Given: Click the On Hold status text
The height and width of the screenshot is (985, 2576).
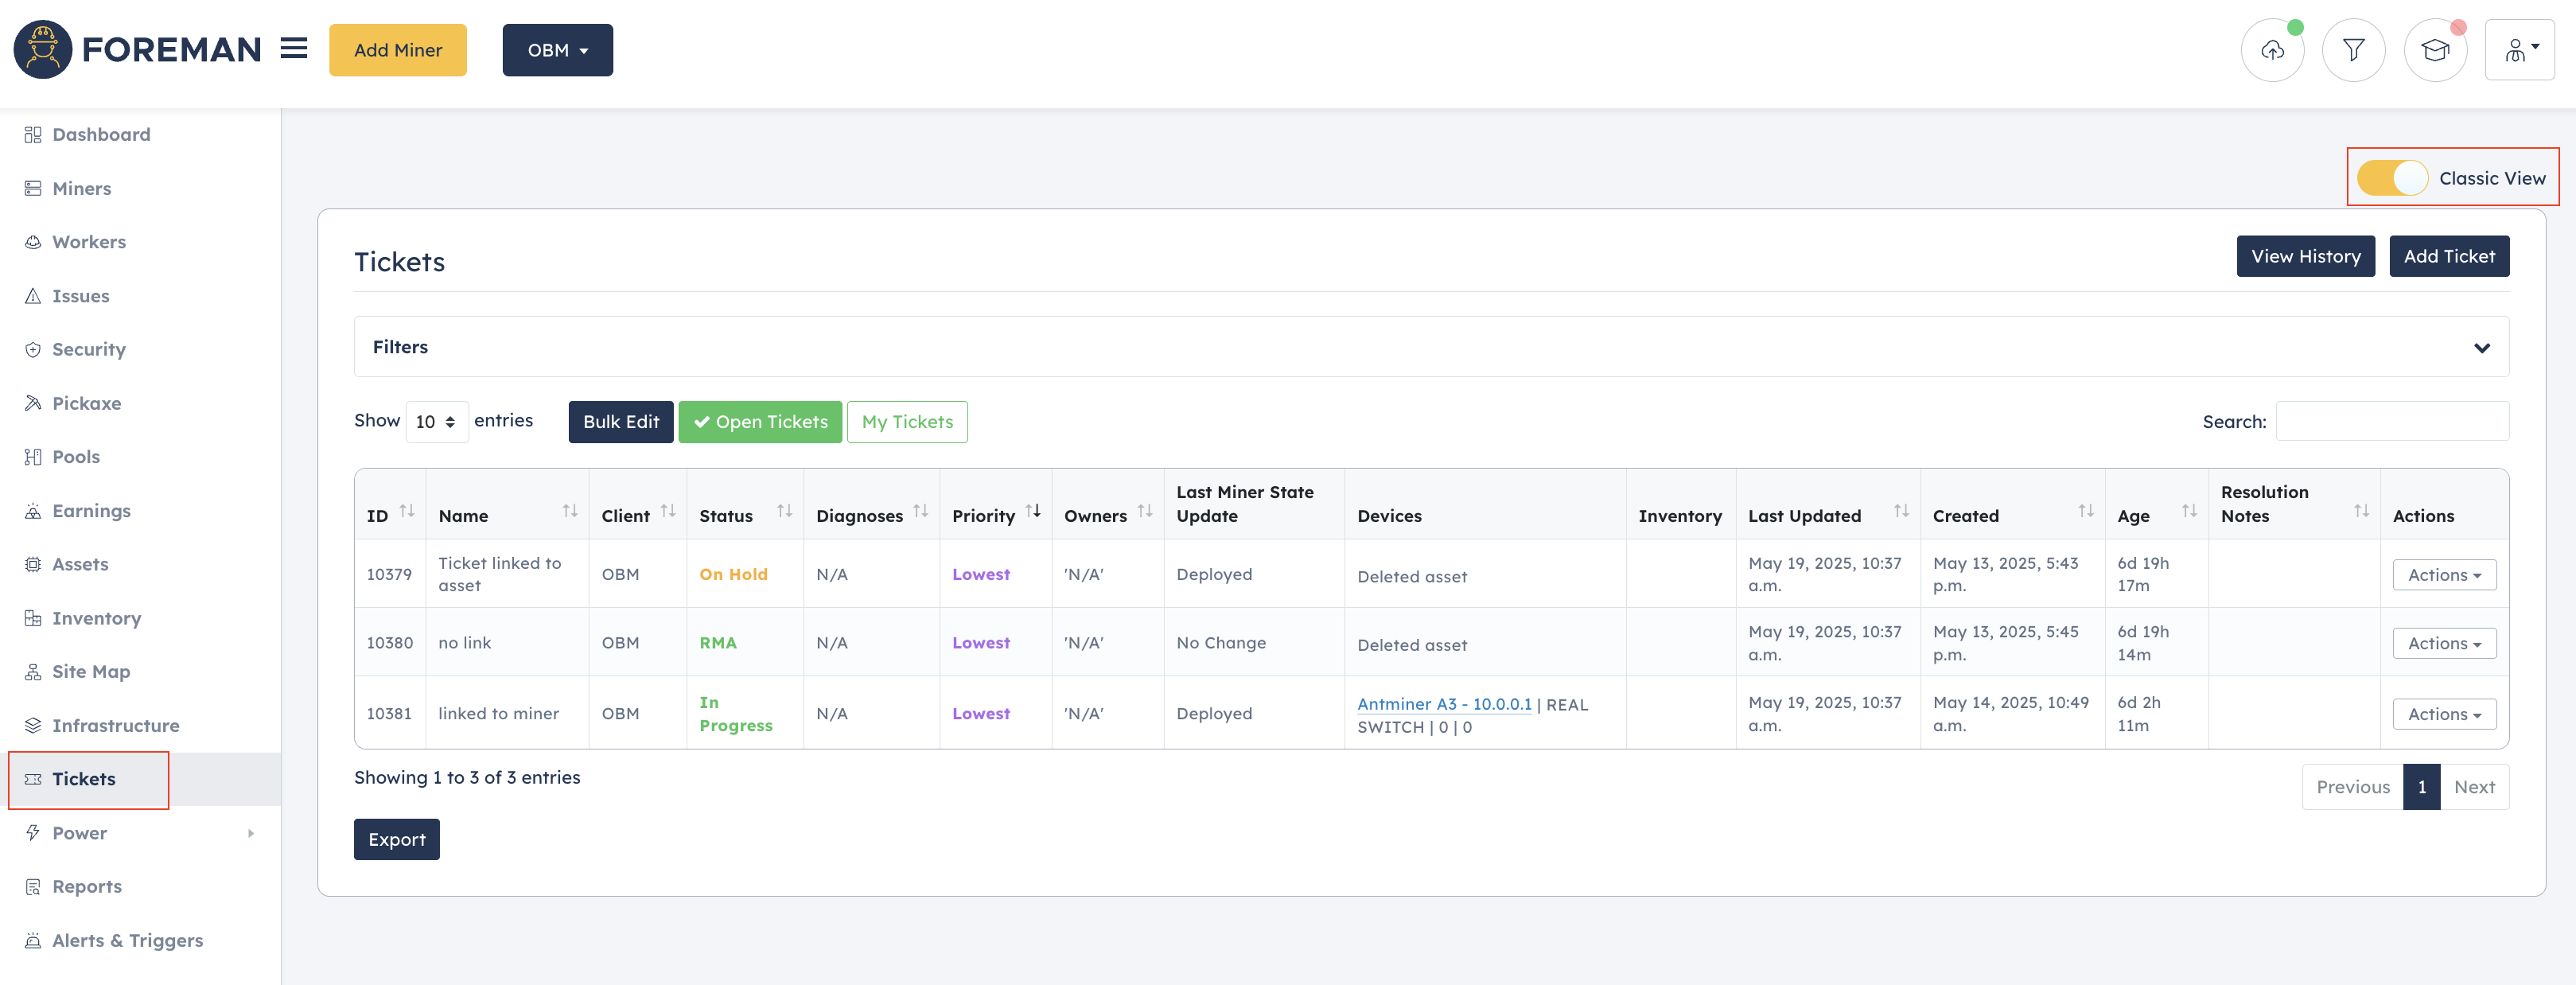Looking at the screenshot, I should tap(733, 574).
